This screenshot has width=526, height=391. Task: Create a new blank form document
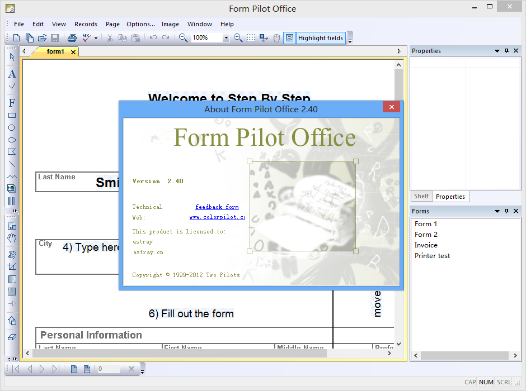(x=16, y=38)
